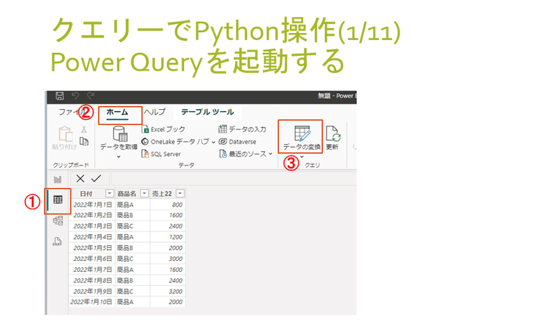
Task: Click the sales value 1200
Action: coord(176,237)
